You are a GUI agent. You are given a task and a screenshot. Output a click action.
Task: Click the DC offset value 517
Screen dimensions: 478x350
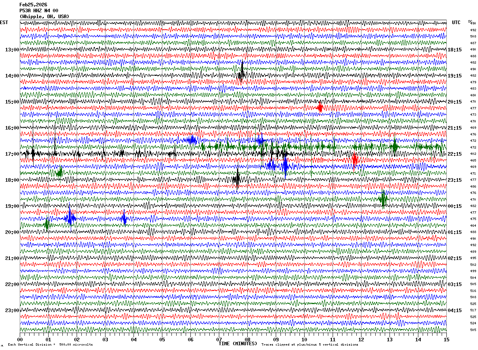click(473, 310)
